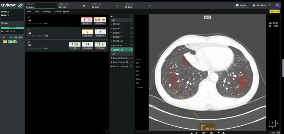The image size is (284, 134).
Task: Jump to first slice arrow icon
Action: coord(192,133)
